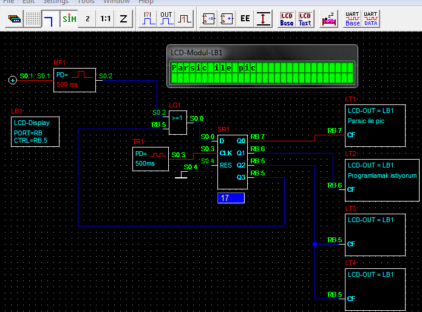Screen dimensions: 422x312
Task: Toggle the dotted grid display button
Action: 32,19
